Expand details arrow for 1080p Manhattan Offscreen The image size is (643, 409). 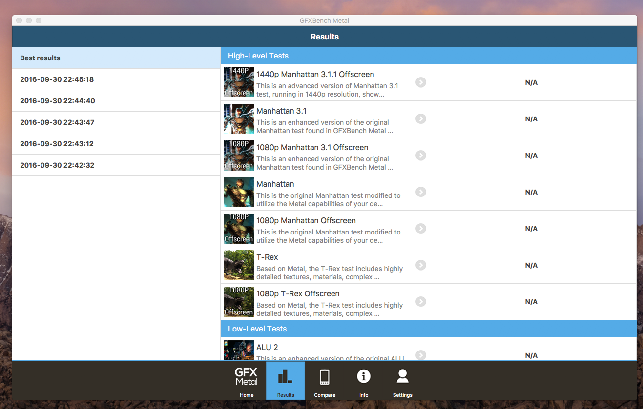(421, 229)
